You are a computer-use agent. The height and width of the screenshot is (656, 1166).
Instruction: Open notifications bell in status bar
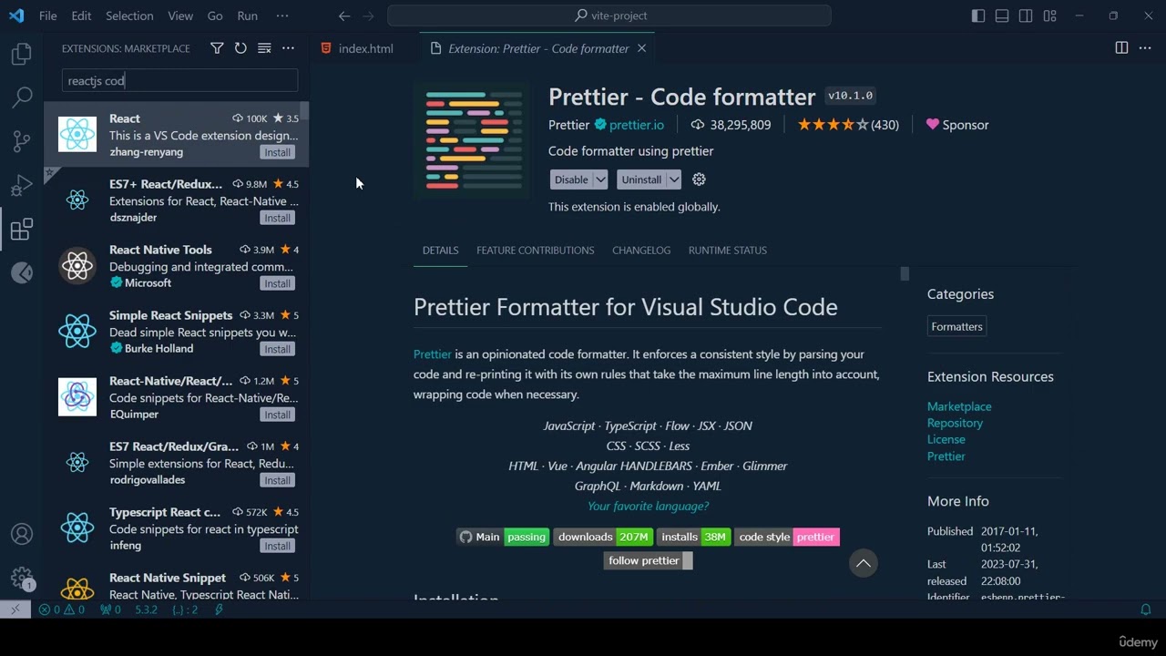click(1146, 610)
